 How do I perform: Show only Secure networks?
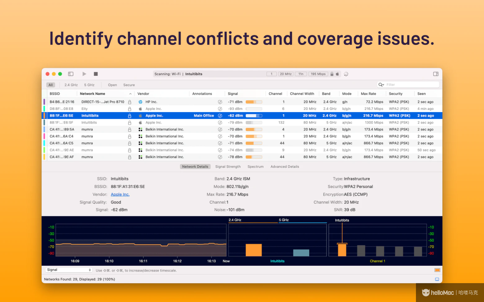[129, 85]
